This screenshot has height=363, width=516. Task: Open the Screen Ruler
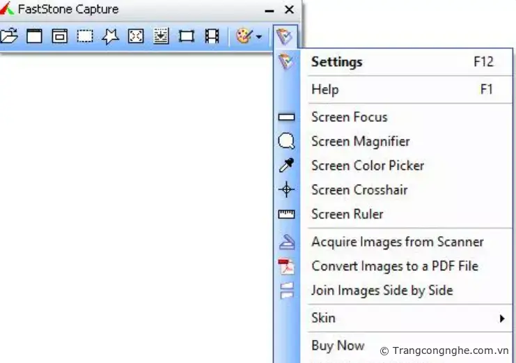pos(347,214)
